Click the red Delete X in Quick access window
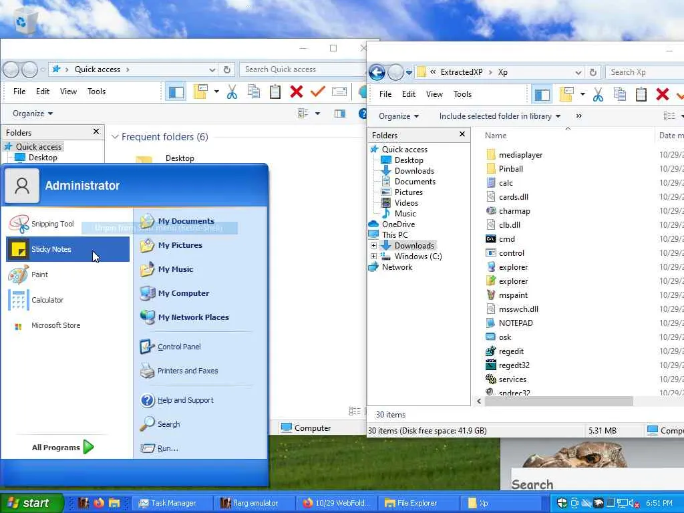This screenshot has height=513, width=684. tap(296, 92)
